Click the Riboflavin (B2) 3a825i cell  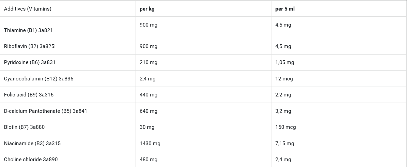[x=30, y=46]
